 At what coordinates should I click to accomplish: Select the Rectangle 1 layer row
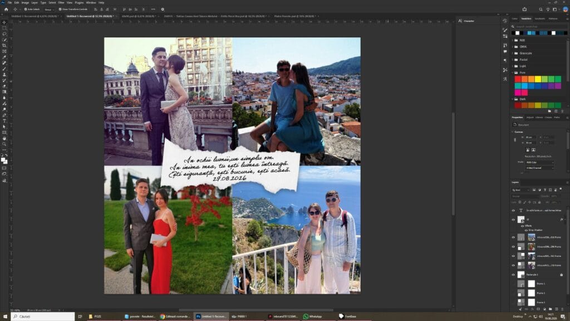tap(539, 275)
